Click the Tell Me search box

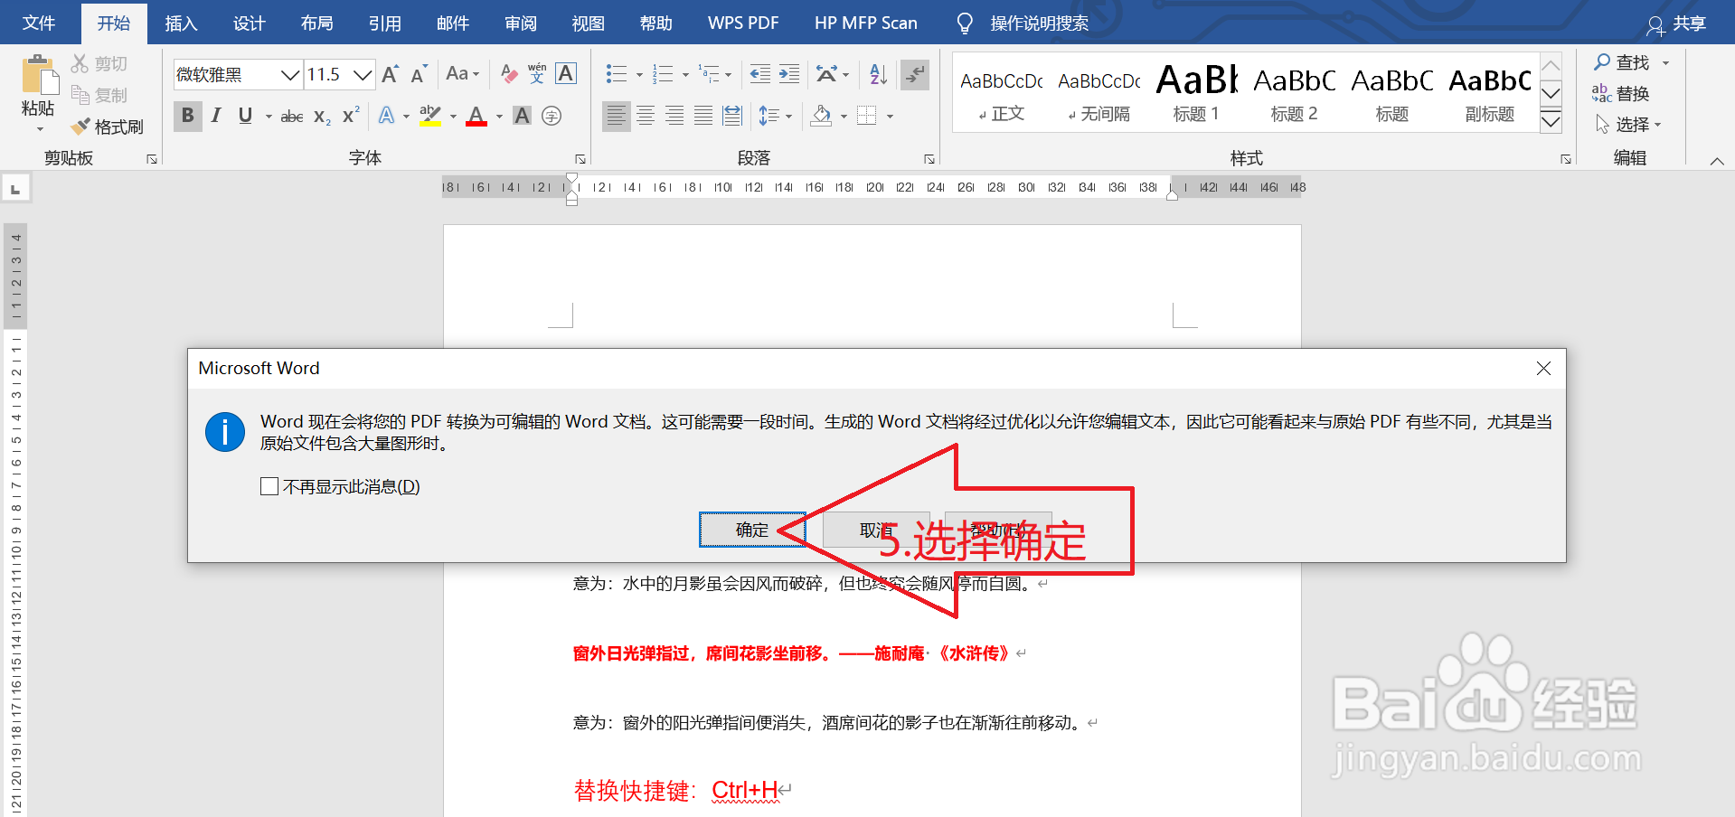1039,23
